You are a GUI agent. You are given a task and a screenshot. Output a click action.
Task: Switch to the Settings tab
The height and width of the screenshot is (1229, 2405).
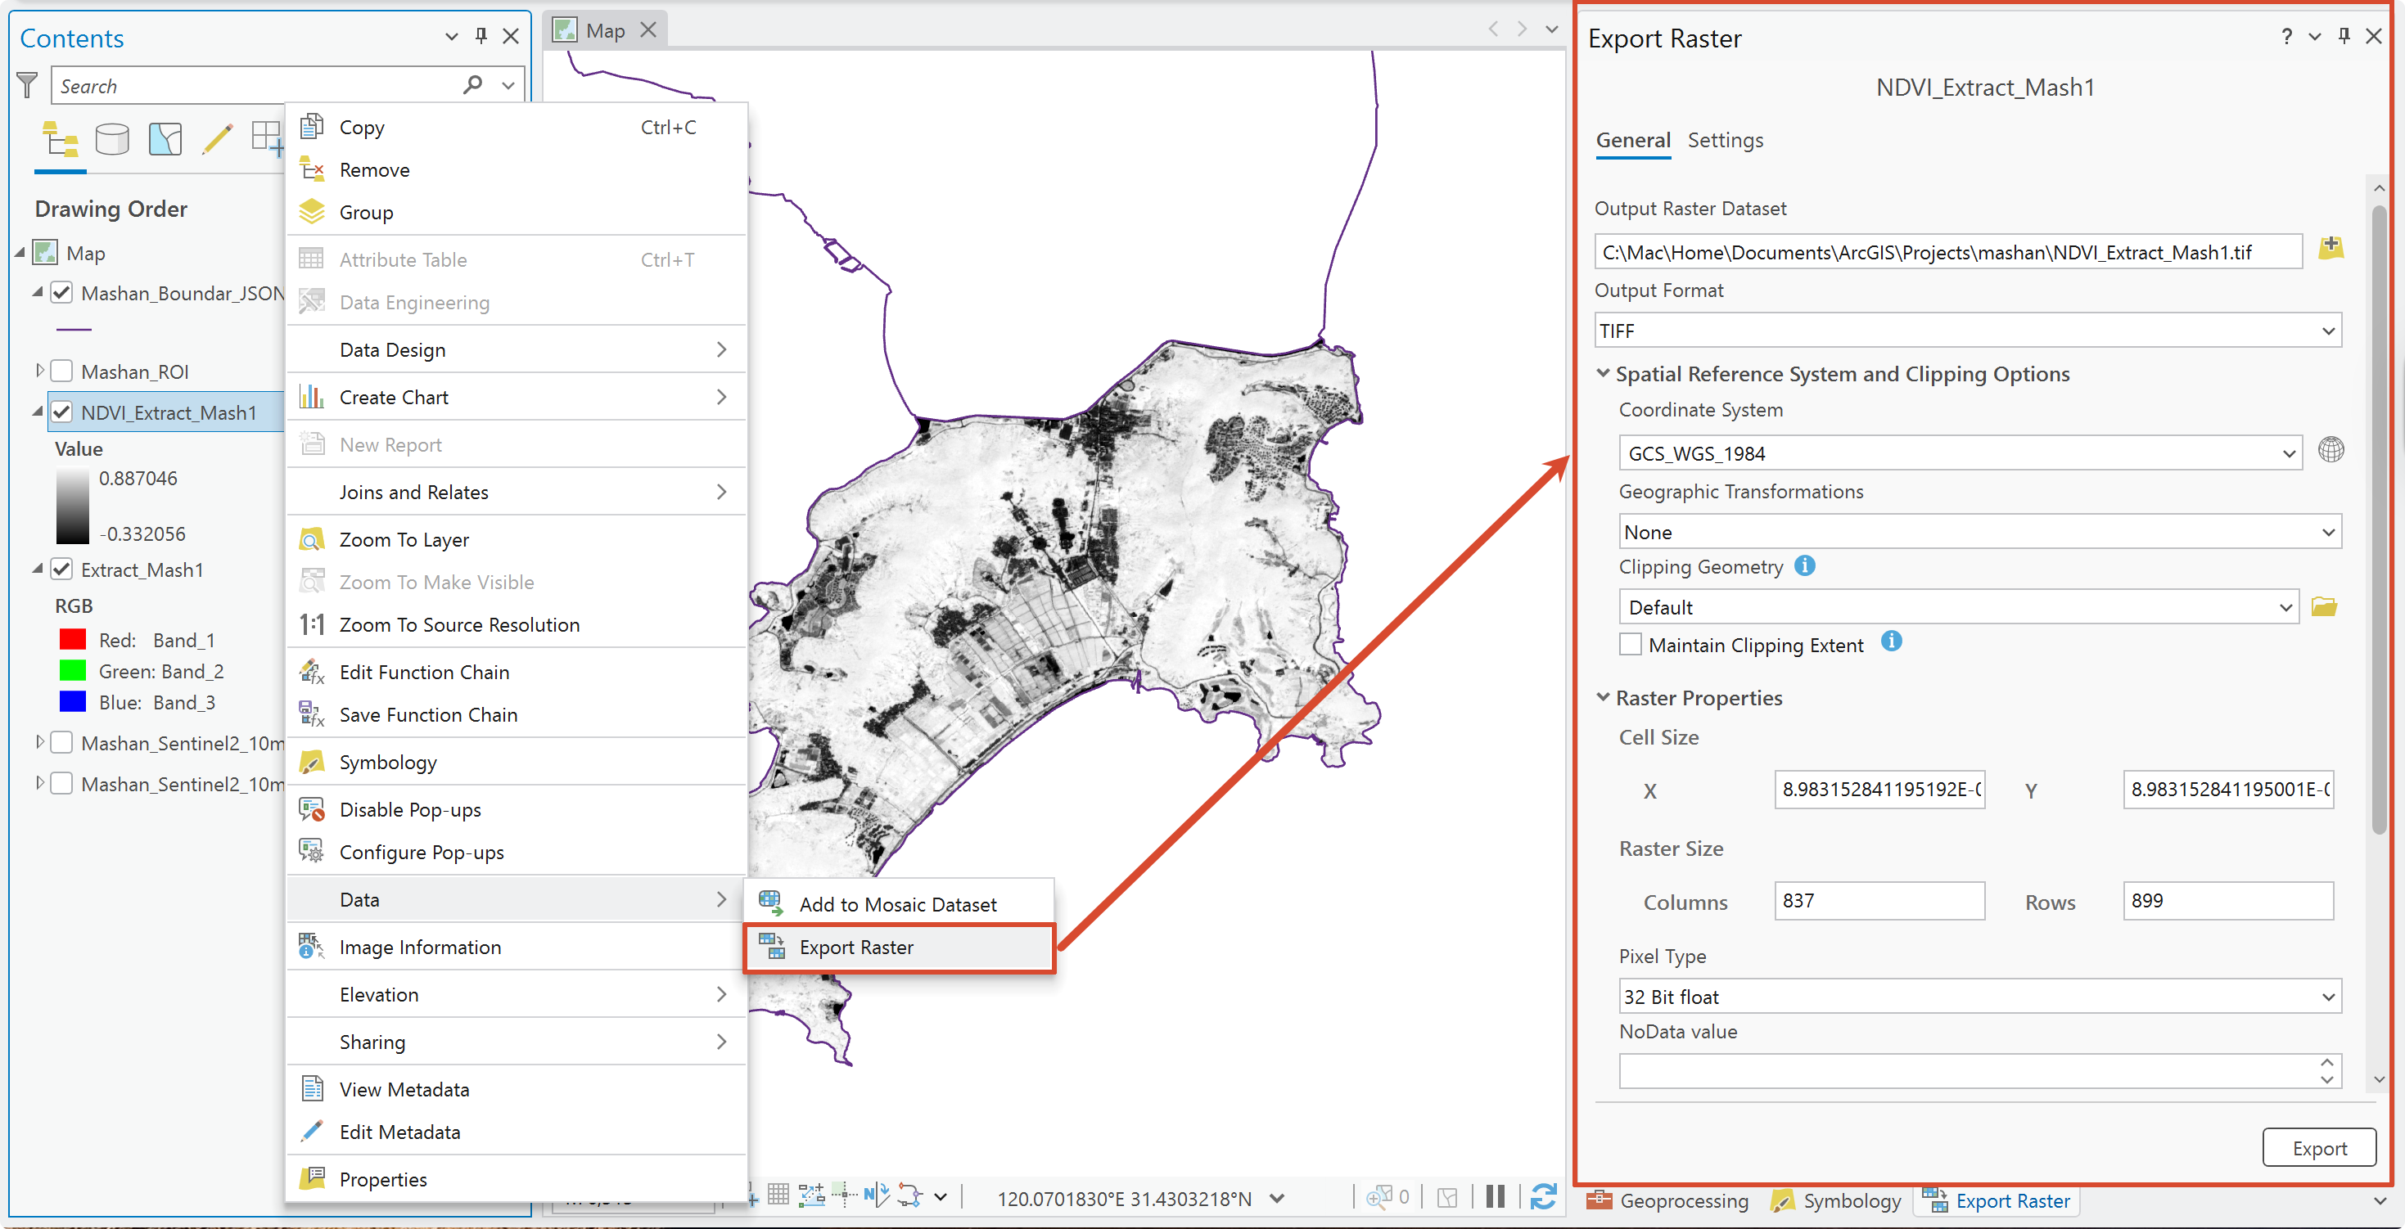click(x=1725, y=140)
